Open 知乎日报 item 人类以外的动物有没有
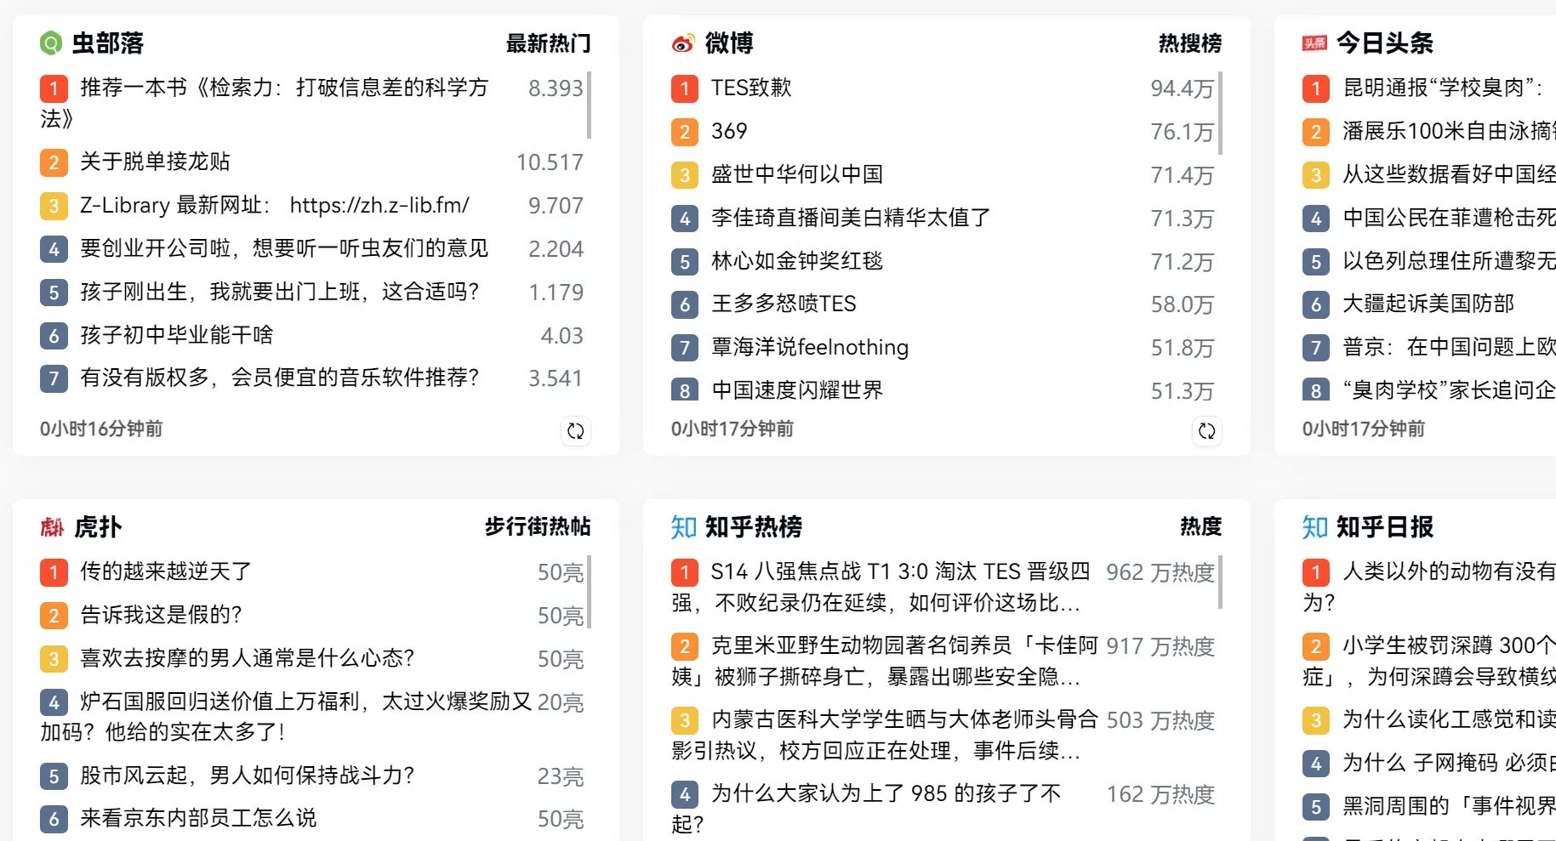 click(1429, 587)
